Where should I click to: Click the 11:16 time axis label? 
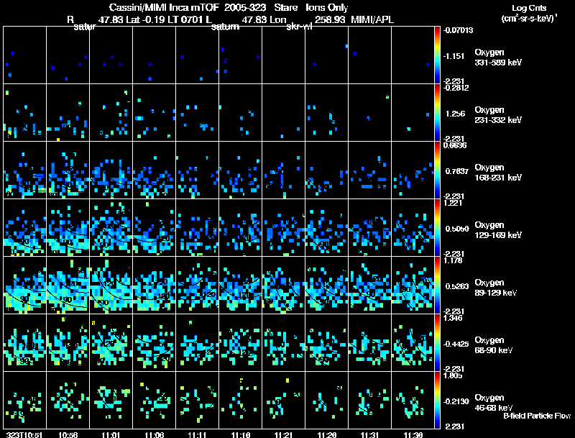pos(241,434)
